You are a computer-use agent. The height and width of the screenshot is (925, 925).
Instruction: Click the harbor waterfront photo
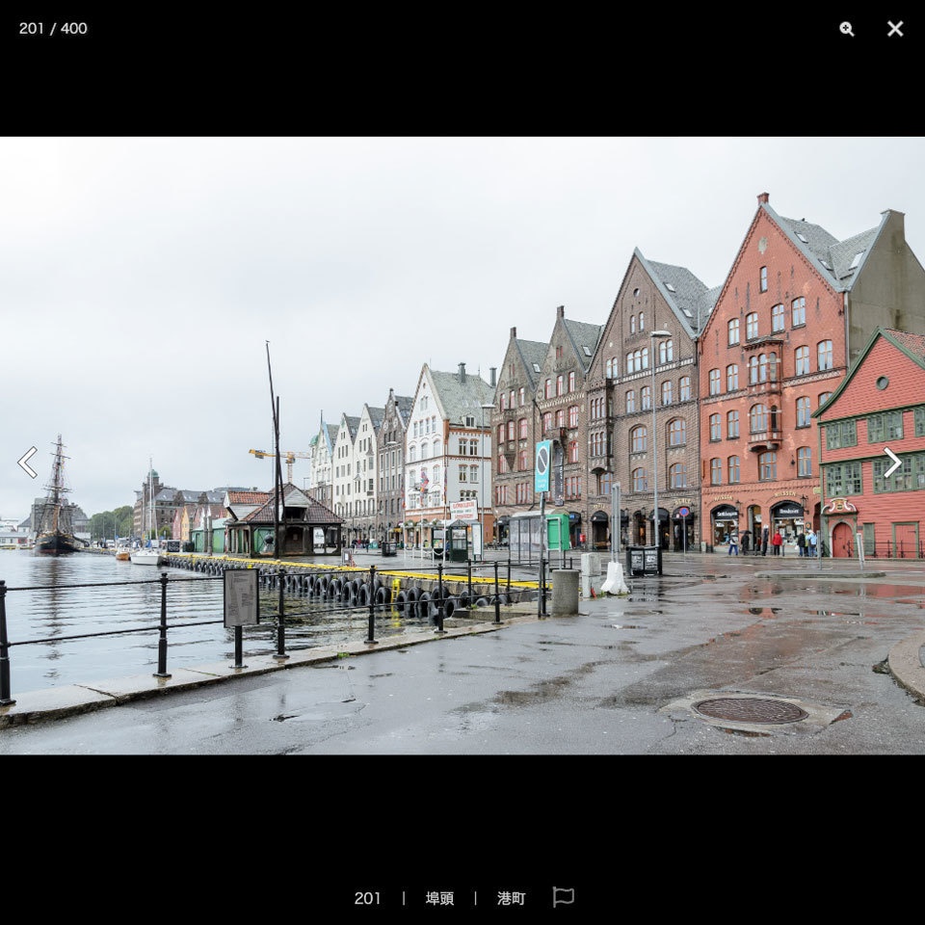click(x=462, y=445)
